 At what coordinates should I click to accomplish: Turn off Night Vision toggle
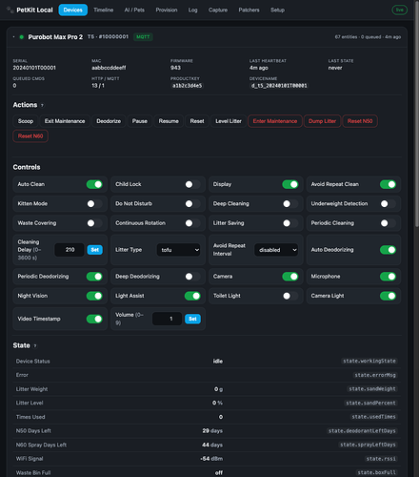[x=94, y=296]
